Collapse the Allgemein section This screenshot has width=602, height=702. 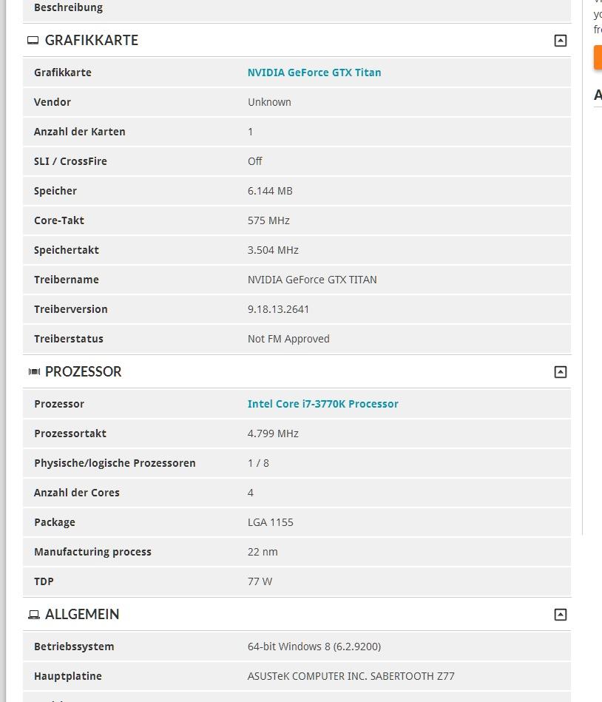561,615
